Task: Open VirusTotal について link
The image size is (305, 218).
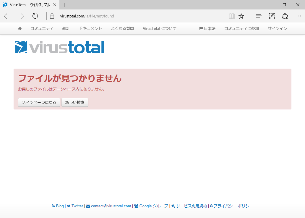Action: (x=160, y=29)
